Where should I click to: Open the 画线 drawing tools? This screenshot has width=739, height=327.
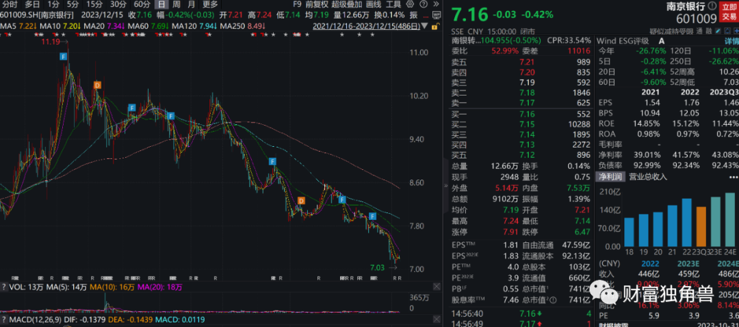[374, 4]
